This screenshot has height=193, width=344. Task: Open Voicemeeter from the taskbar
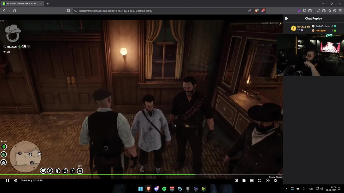click(172, 189)
